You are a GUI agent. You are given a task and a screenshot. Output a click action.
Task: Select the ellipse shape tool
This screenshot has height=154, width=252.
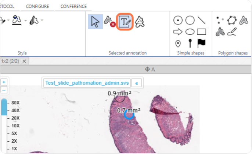190,32
